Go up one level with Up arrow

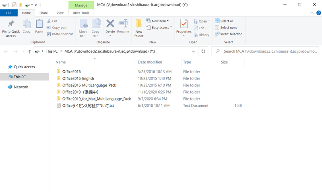(x=29, y=51)
